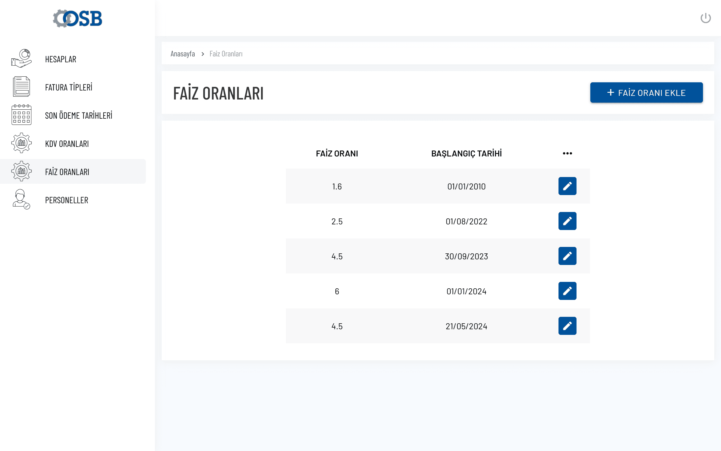The width and height of the screenshot is (721, 451).
Task: Click the power logout icon
Action: (705, 18)
